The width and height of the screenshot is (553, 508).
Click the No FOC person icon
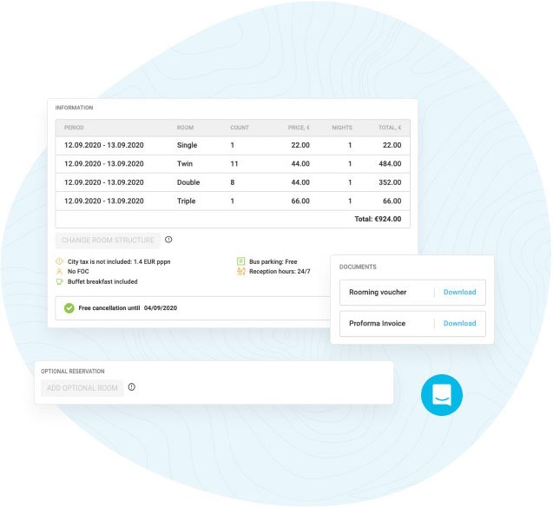point(59,271)
